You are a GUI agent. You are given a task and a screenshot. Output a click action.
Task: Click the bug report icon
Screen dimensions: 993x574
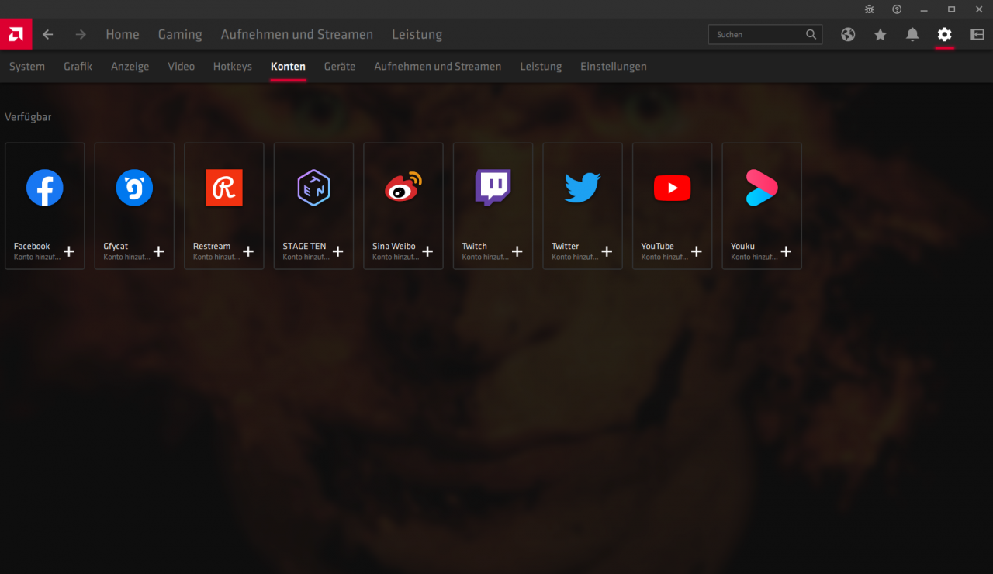click(x=870, y=9)
